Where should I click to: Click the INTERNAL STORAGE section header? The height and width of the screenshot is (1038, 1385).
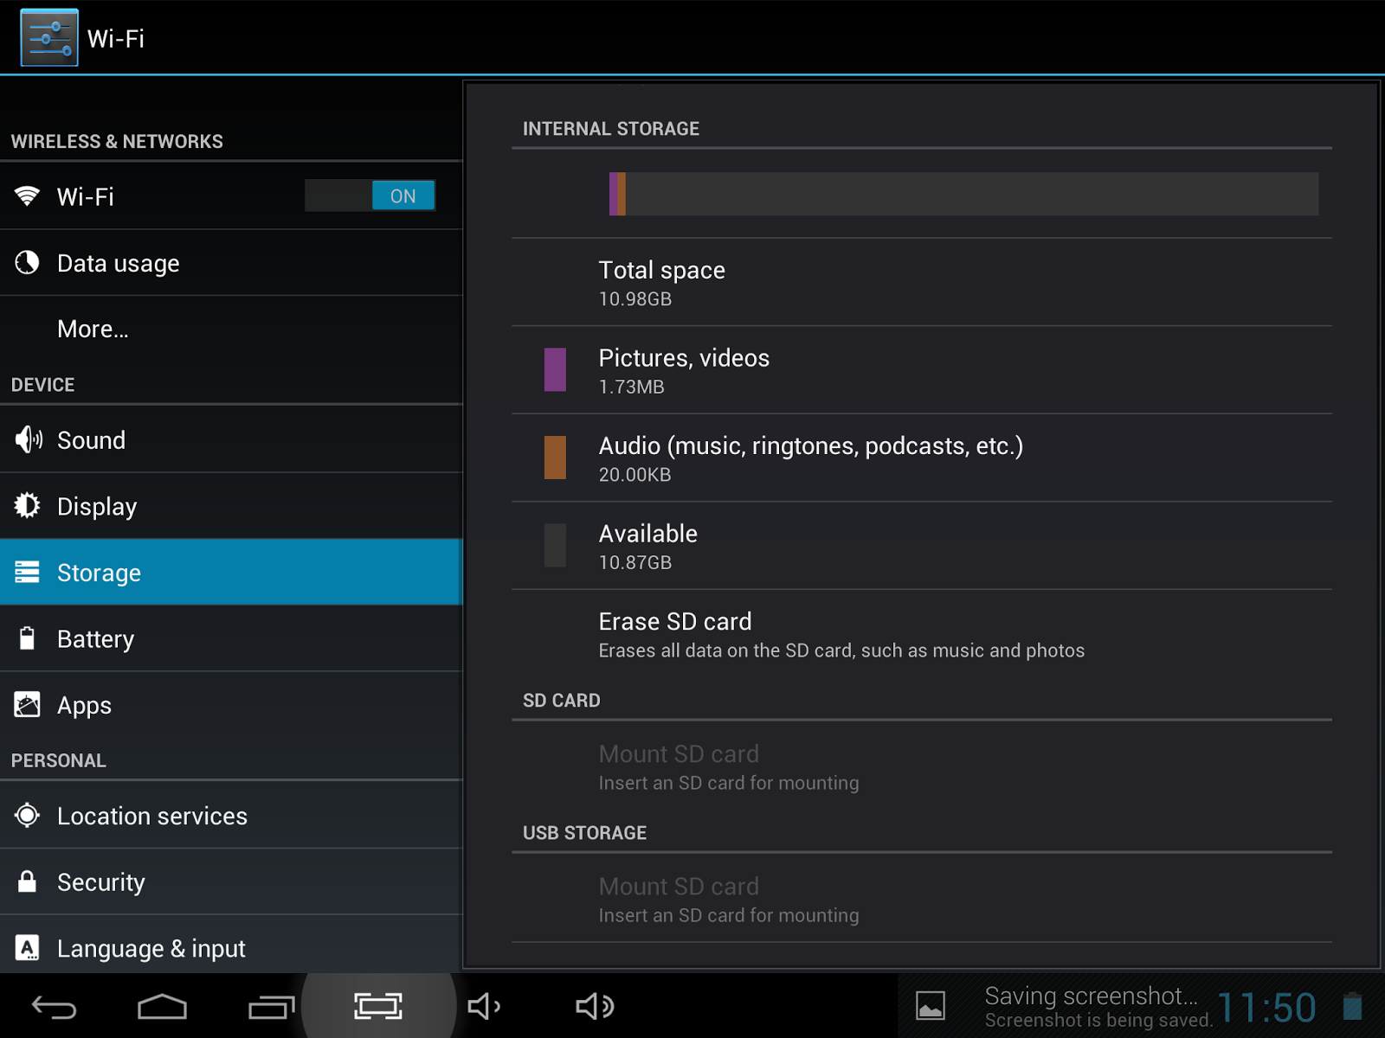[x=611, y=129]
